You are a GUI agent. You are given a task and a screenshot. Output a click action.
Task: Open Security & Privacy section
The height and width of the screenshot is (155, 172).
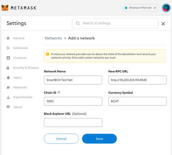click(25, 68)
